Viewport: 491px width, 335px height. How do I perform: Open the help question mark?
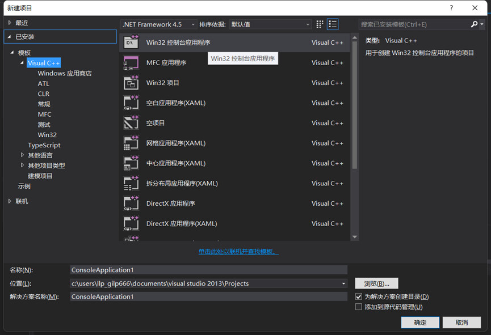(x=451, y=8)
